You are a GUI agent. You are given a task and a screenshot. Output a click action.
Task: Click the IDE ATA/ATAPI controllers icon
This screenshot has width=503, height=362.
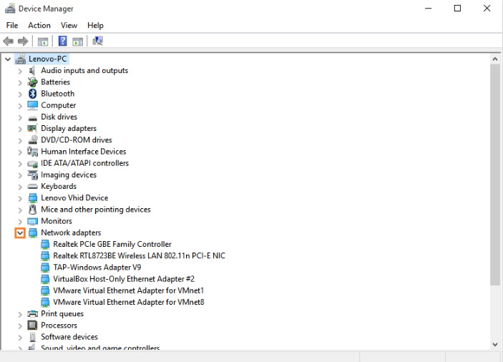(x=32, y=164)
